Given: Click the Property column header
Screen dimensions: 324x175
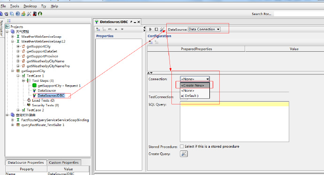Looking at the screenshot, I should 26,169.
